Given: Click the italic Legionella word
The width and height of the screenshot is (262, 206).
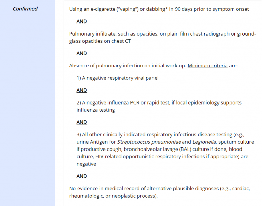Looking at the screenshot, I should (x=202, y=142).
